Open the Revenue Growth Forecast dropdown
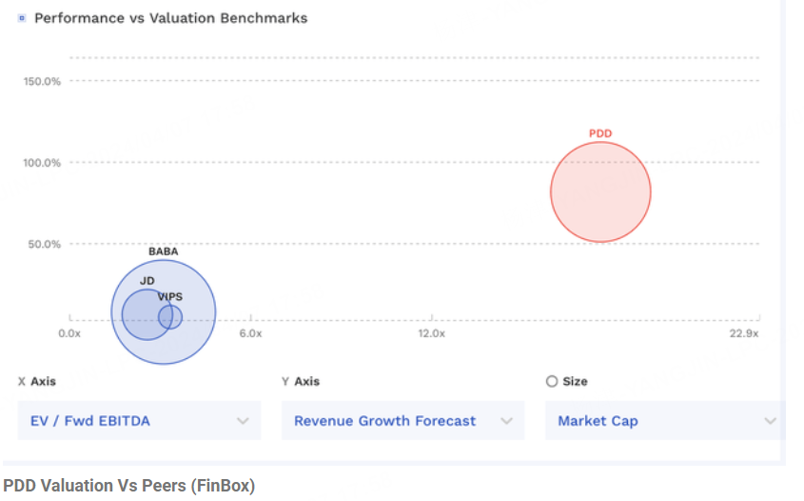This screenshot has width=804, height=501. coord(403,421)
